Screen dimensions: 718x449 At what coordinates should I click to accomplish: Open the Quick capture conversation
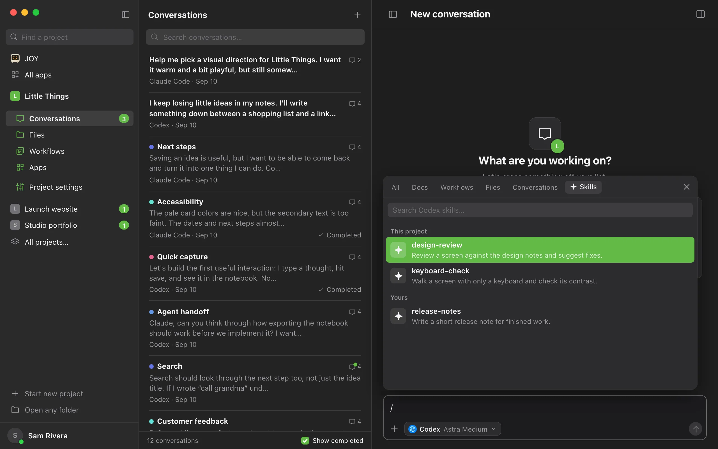(x=255, y=273)
